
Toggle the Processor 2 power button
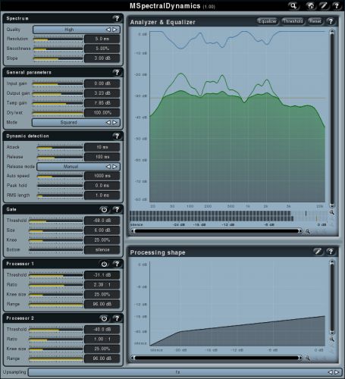click(104, 318)
